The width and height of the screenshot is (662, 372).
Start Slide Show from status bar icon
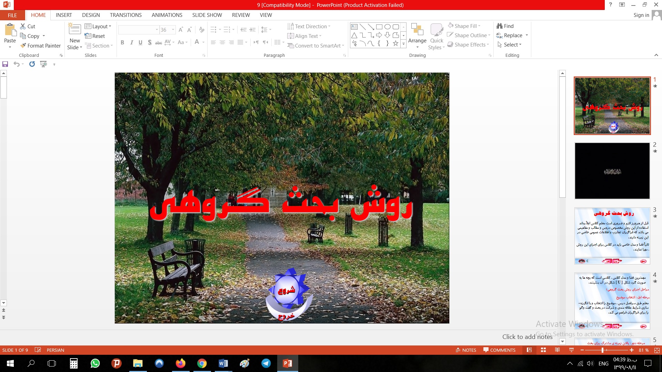(571, 350)
